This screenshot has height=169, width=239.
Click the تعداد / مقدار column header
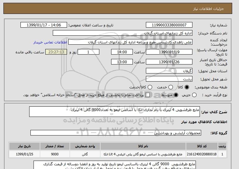(x=55, y=146)
